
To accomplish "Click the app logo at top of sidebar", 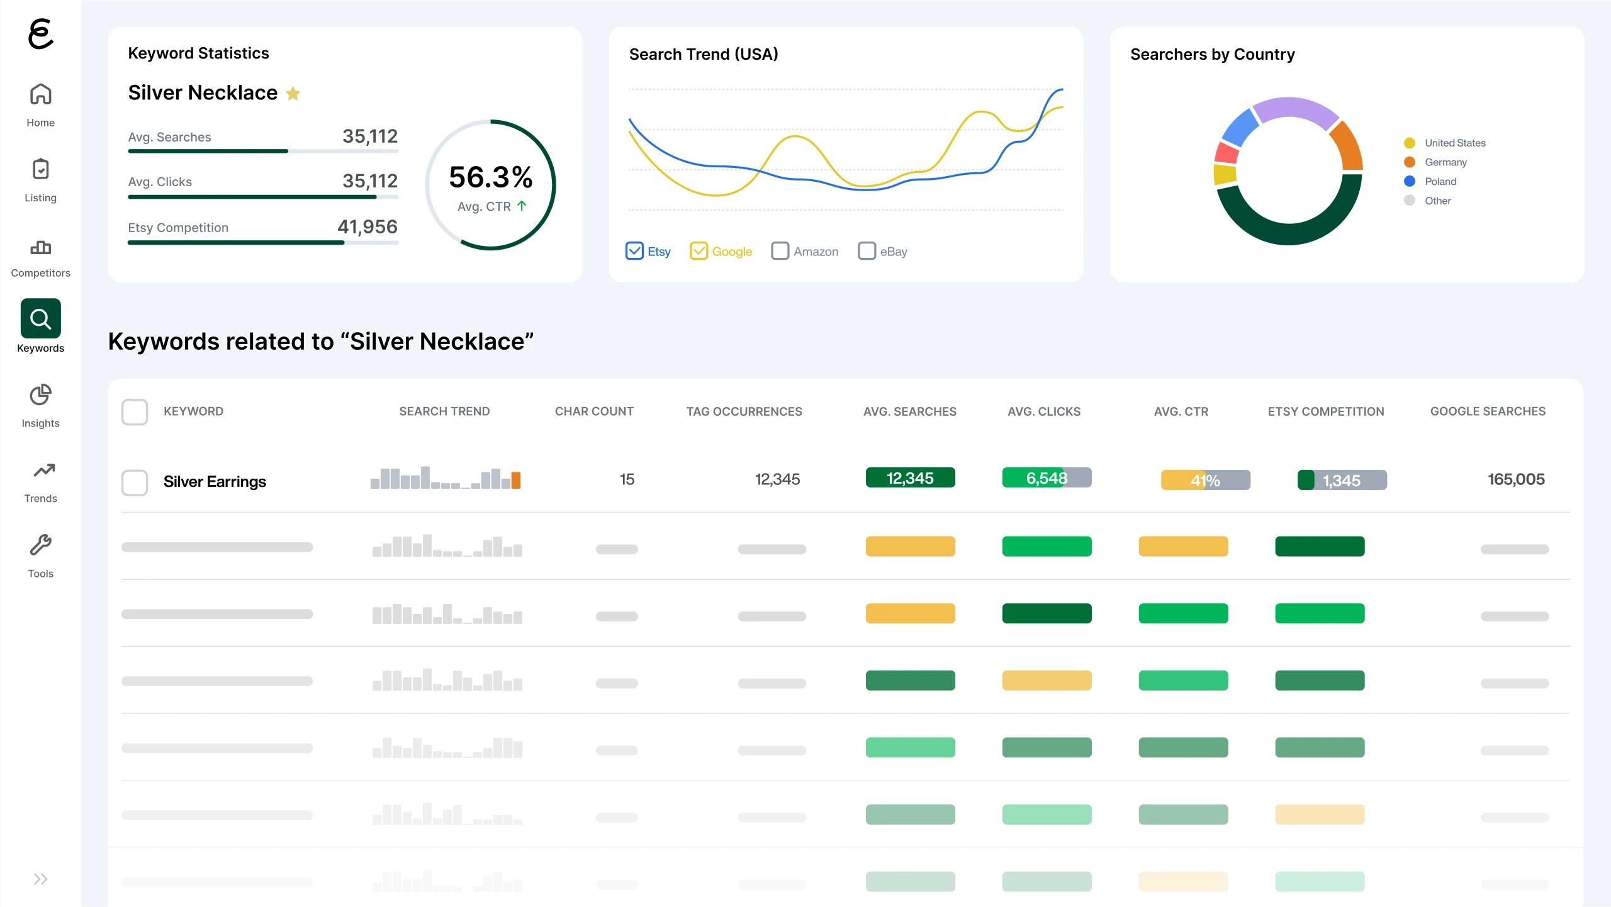I will (x=41, y=34).
